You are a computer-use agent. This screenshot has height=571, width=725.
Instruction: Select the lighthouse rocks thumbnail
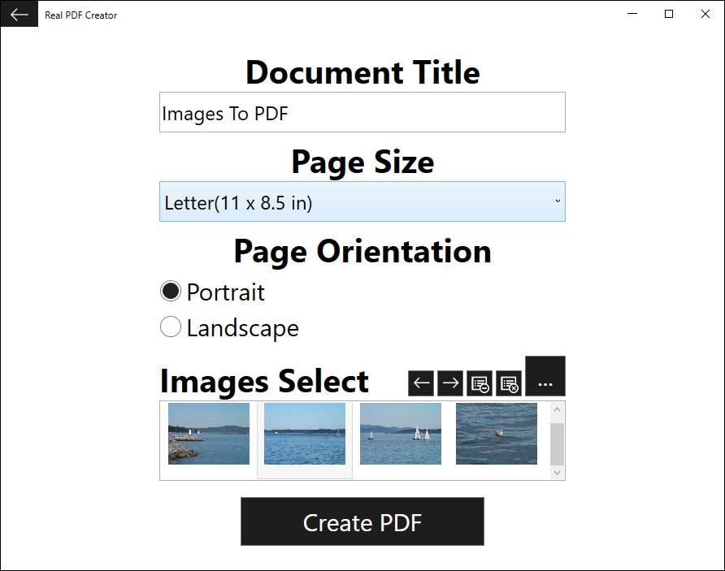209,434
